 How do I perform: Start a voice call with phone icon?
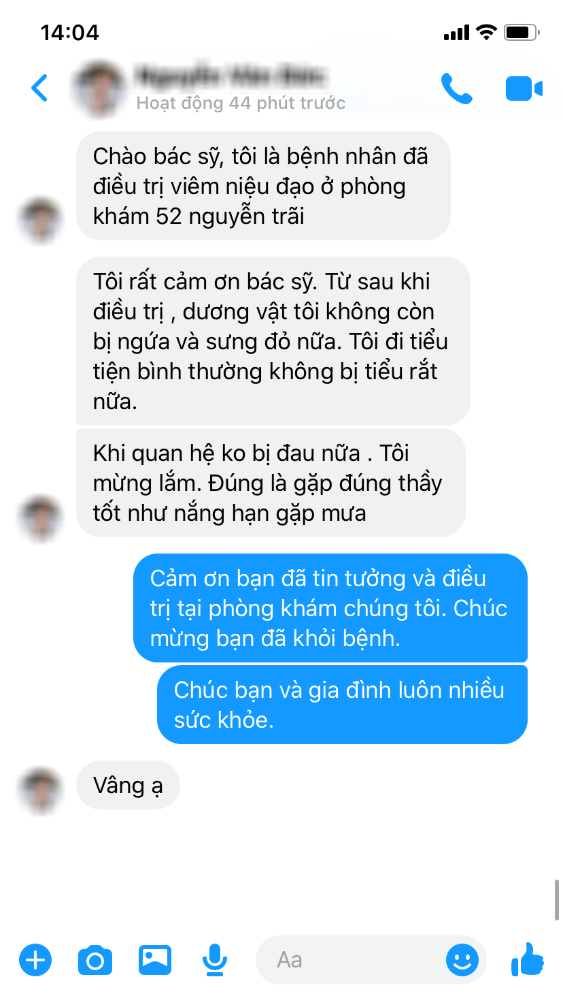coord(456,89)
